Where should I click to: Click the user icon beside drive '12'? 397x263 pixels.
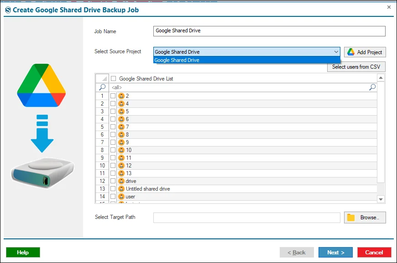point(121,166)
